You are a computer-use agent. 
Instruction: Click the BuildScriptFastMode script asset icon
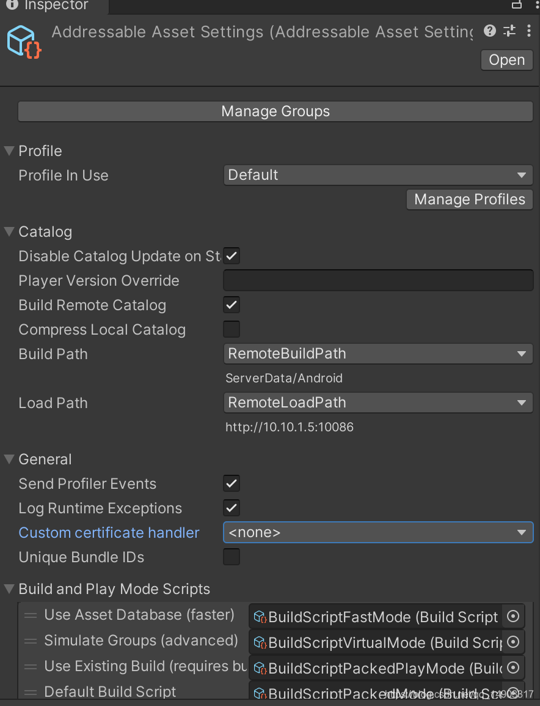pyautogui.click(x=259, y=617)
